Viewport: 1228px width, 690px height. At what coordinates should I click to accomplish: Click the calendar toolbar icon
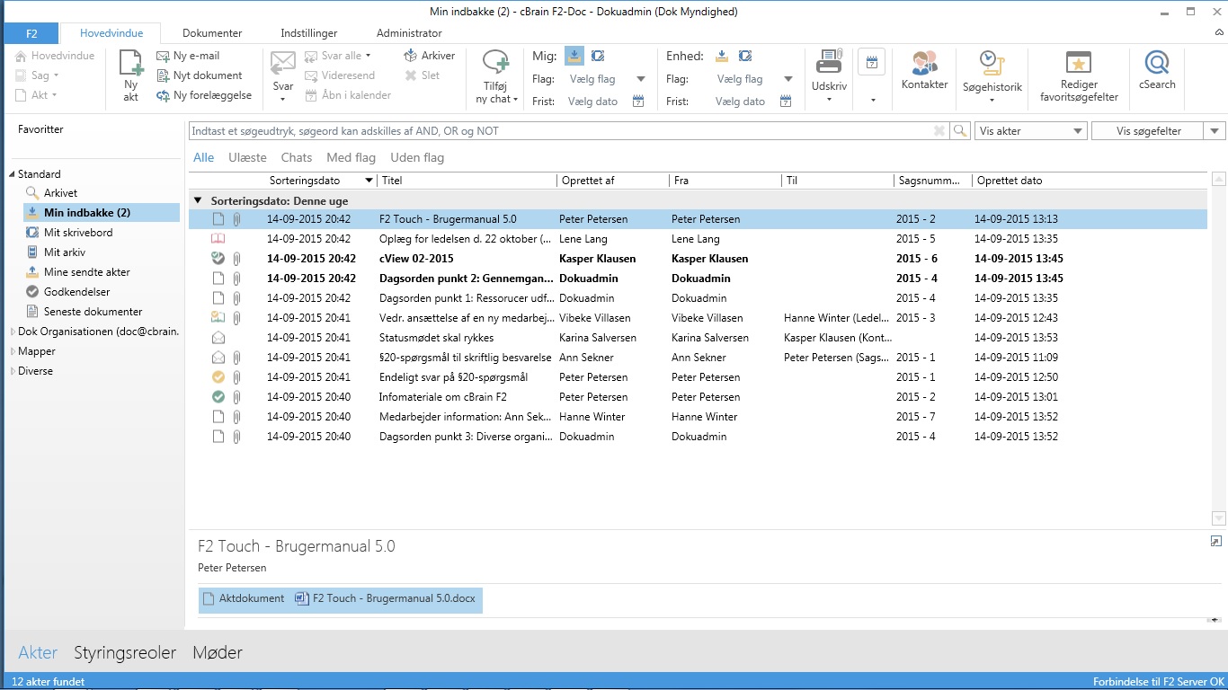pyautogui.click(x=872, y=63)
